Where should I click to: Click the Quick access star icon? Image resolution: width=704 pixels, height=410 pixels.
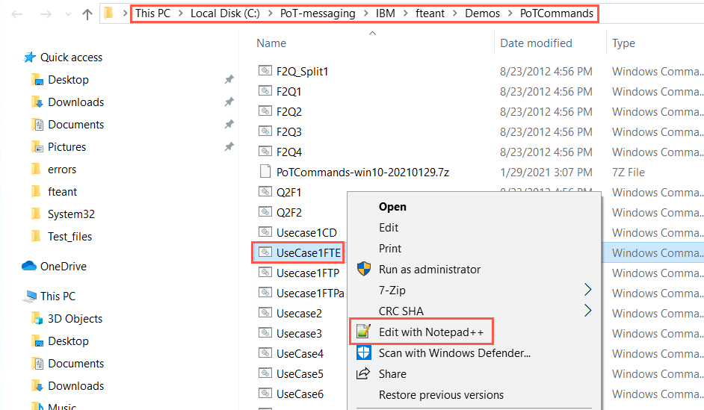(x=30, y=57)
